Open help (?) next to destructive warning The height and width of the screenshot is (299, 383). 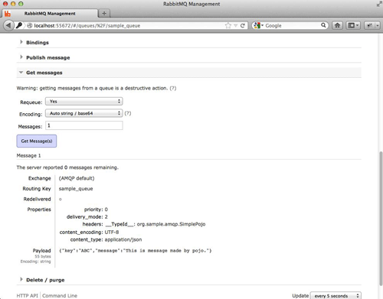pyautogui.click(x=173, y=88)
